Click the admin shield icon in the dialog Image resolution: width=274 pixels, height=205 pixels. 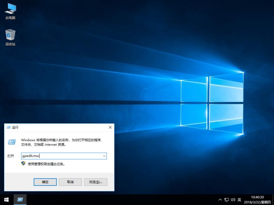coord(23,164)
